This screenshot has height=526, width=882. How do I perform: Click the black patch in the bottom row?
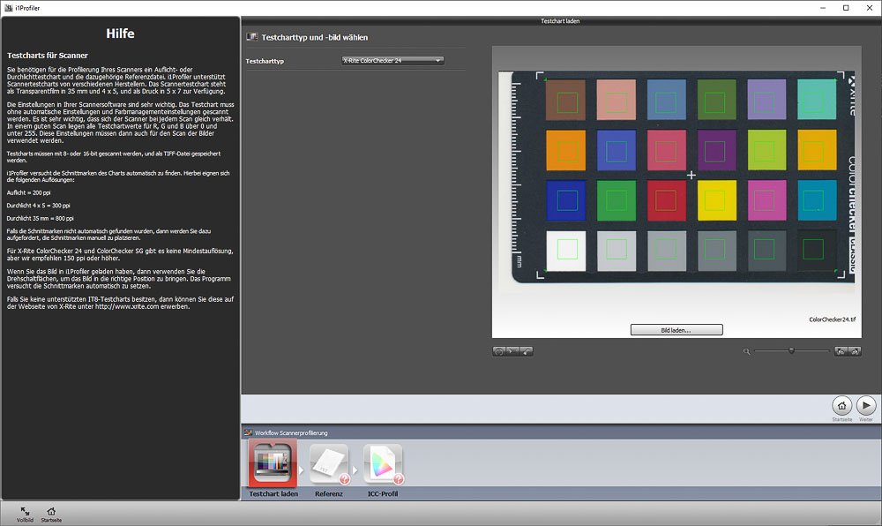tap(817, 251)
